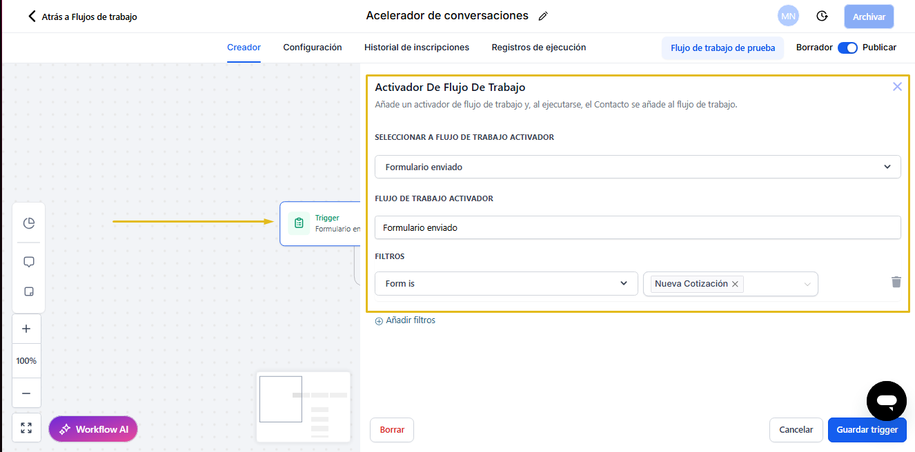
Task: Open the Form is filter dropdown
Action: [x=506, y=283]
